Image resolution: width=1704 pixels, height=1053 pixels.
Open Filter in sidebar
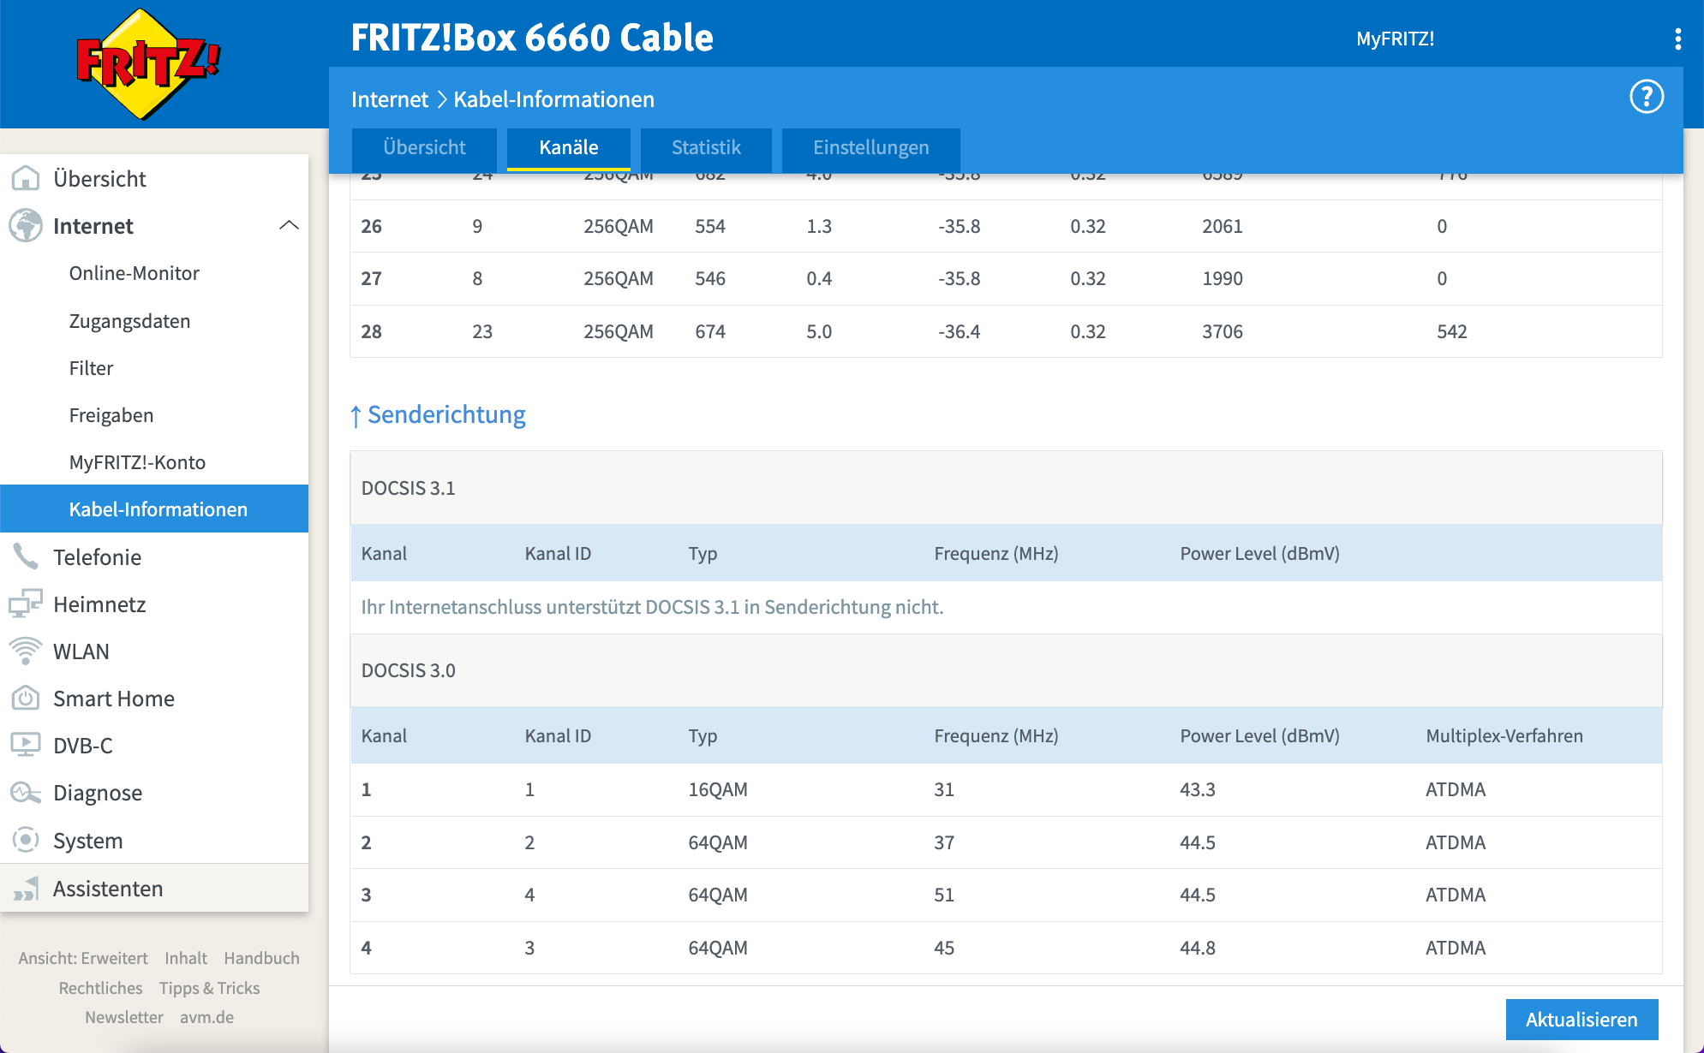click(92, 368)
